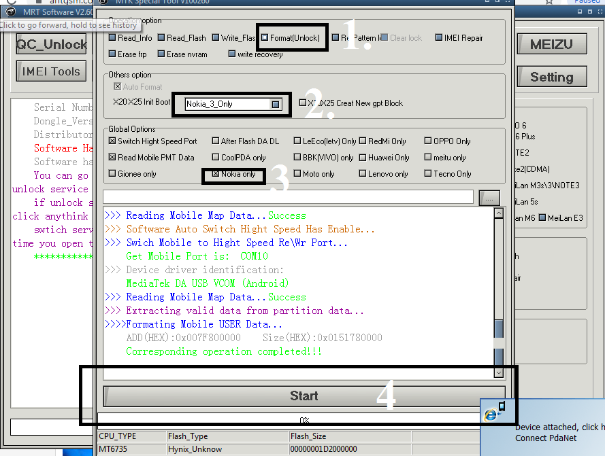Open Setting in MRT Software window
The height and width of the screenshot is (456, 605).
pos(552,77)
